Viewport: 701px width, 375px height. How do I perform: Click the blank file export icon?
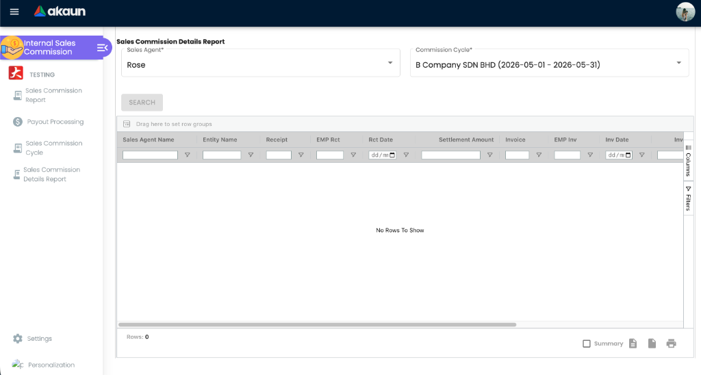click(652, 344)
